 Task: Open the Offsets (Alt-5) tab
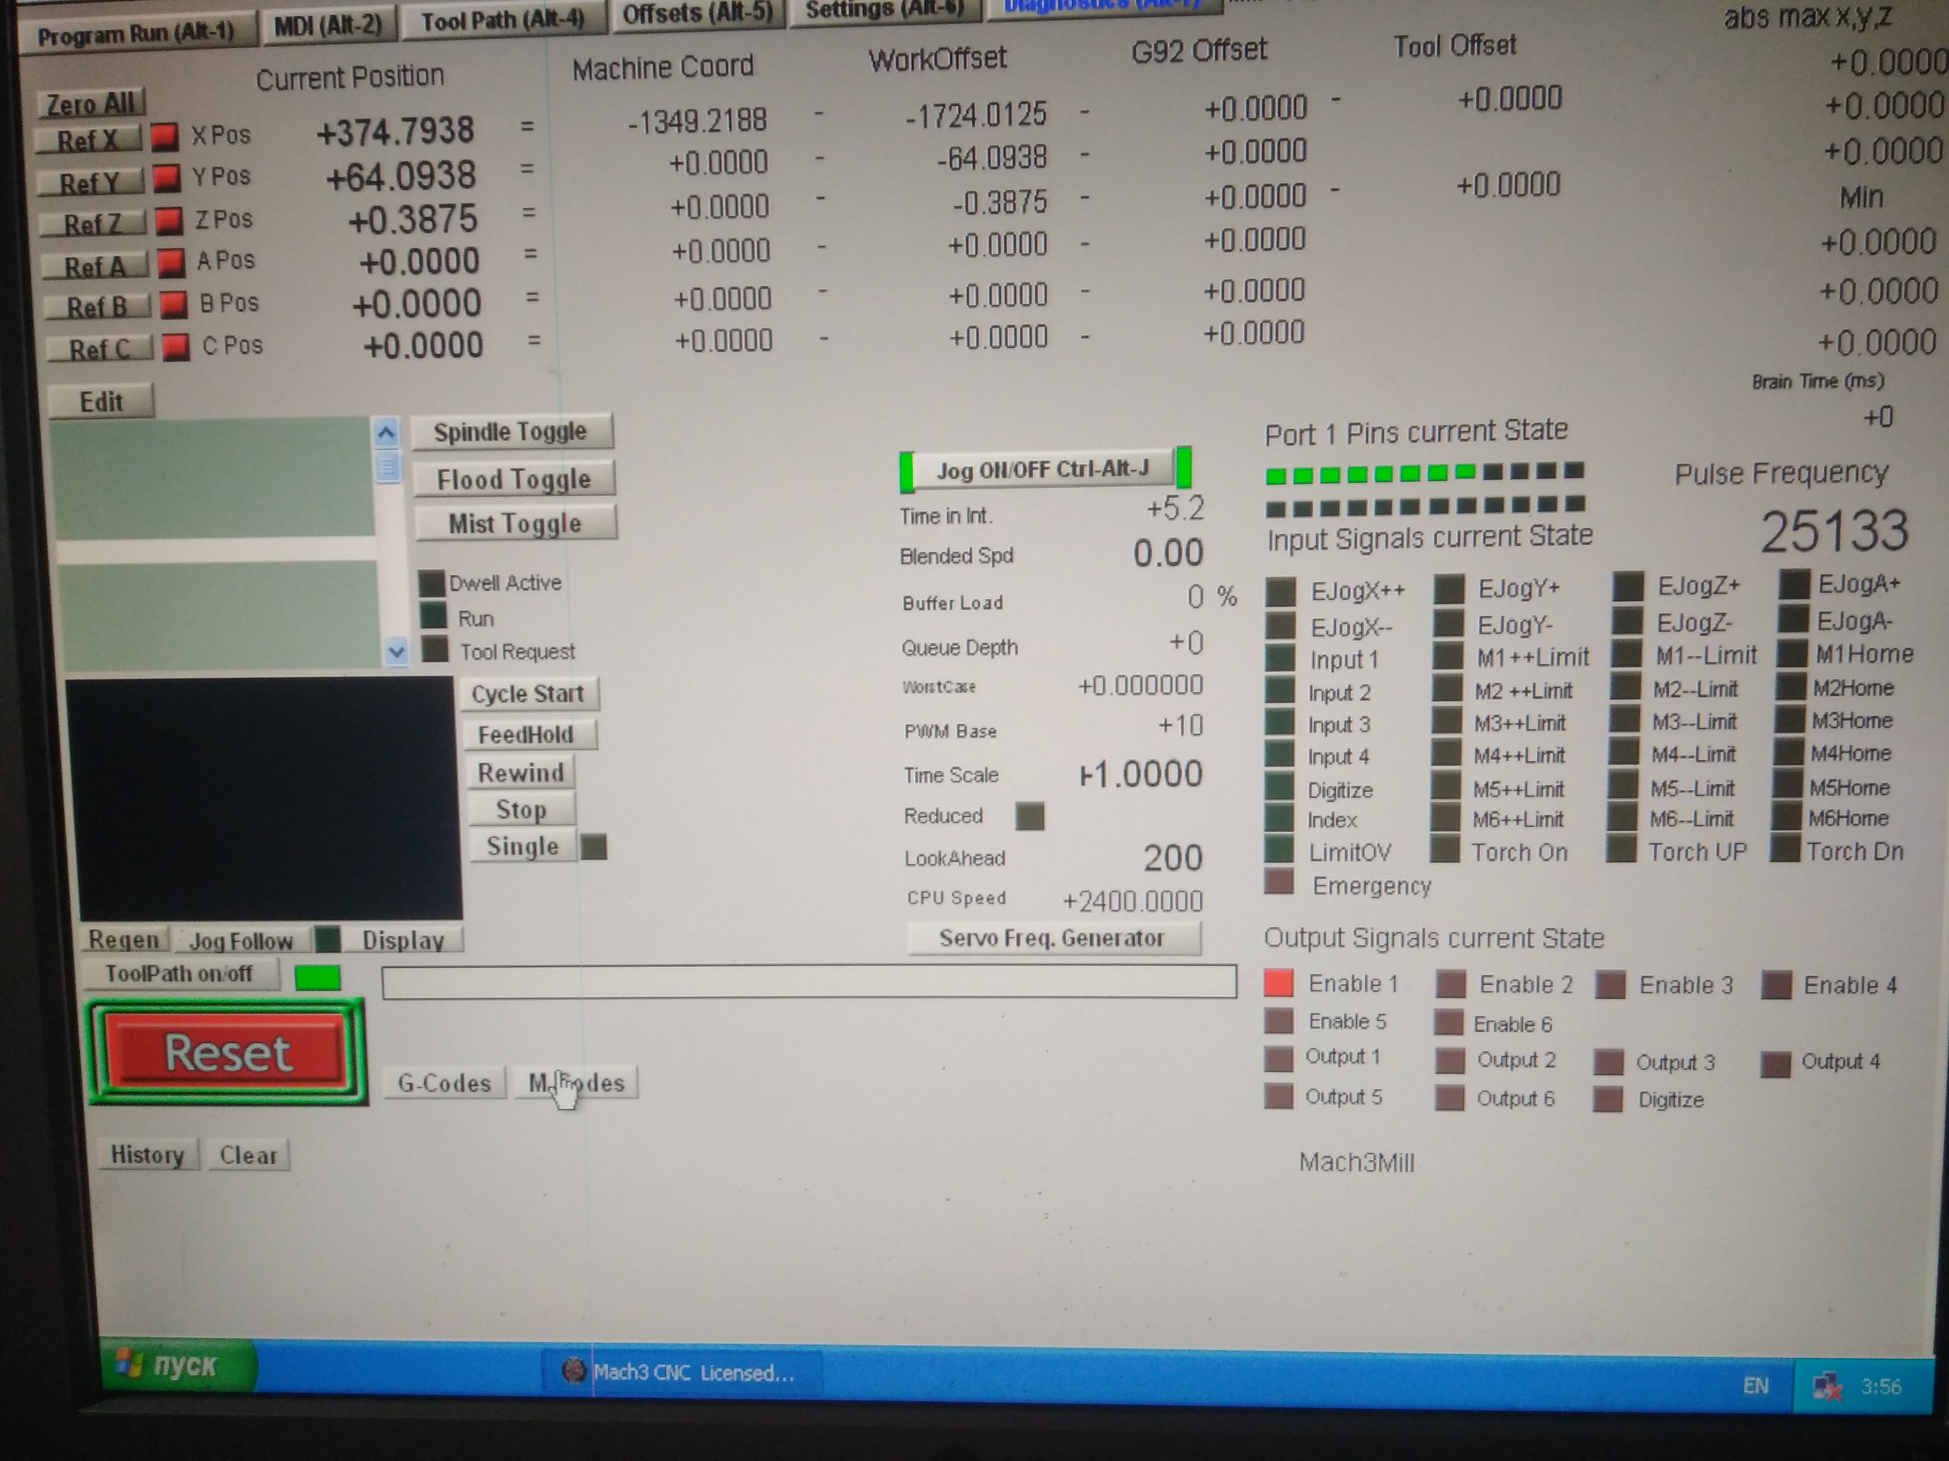(x=697, y=14)
